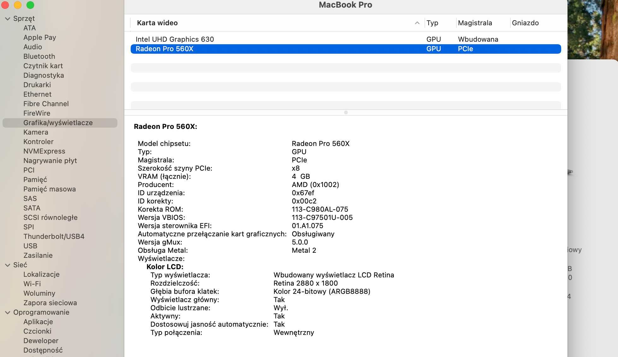
Task: Click the gMux version 5.0.0 value
Action: coord(300,242)
